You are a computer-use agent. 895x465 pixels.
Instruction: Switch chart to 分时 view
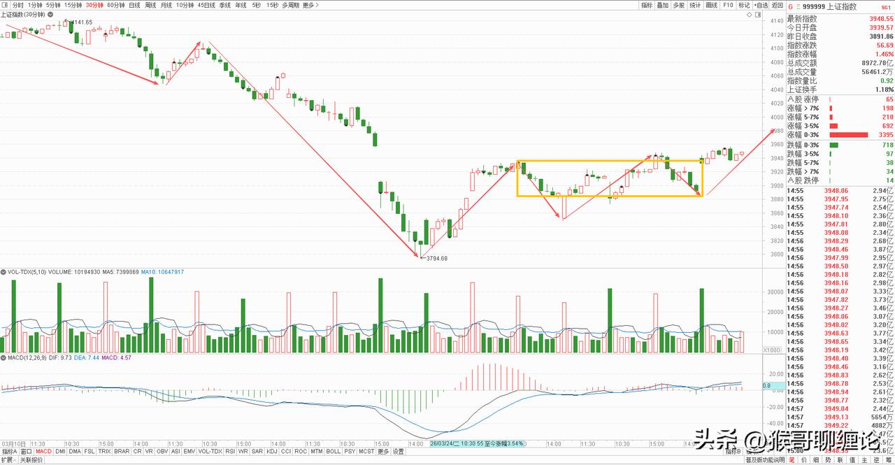(17, 5)
